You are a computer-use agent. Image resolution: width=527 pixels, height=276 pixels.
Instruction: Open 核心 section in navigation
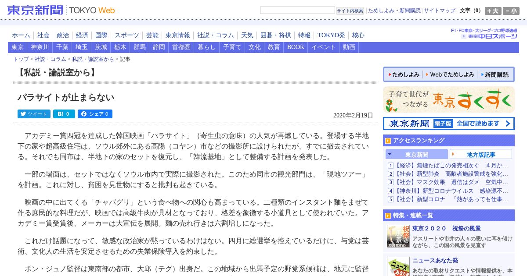click(x=358, y=35)
